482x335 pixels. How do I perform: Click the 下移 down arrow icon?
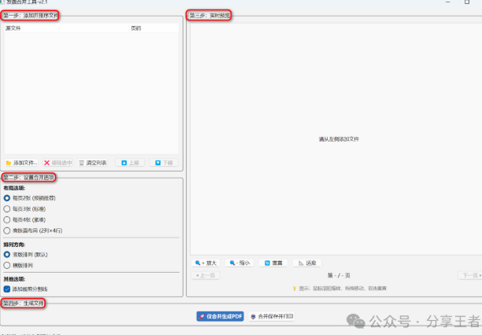coord(158,163)
